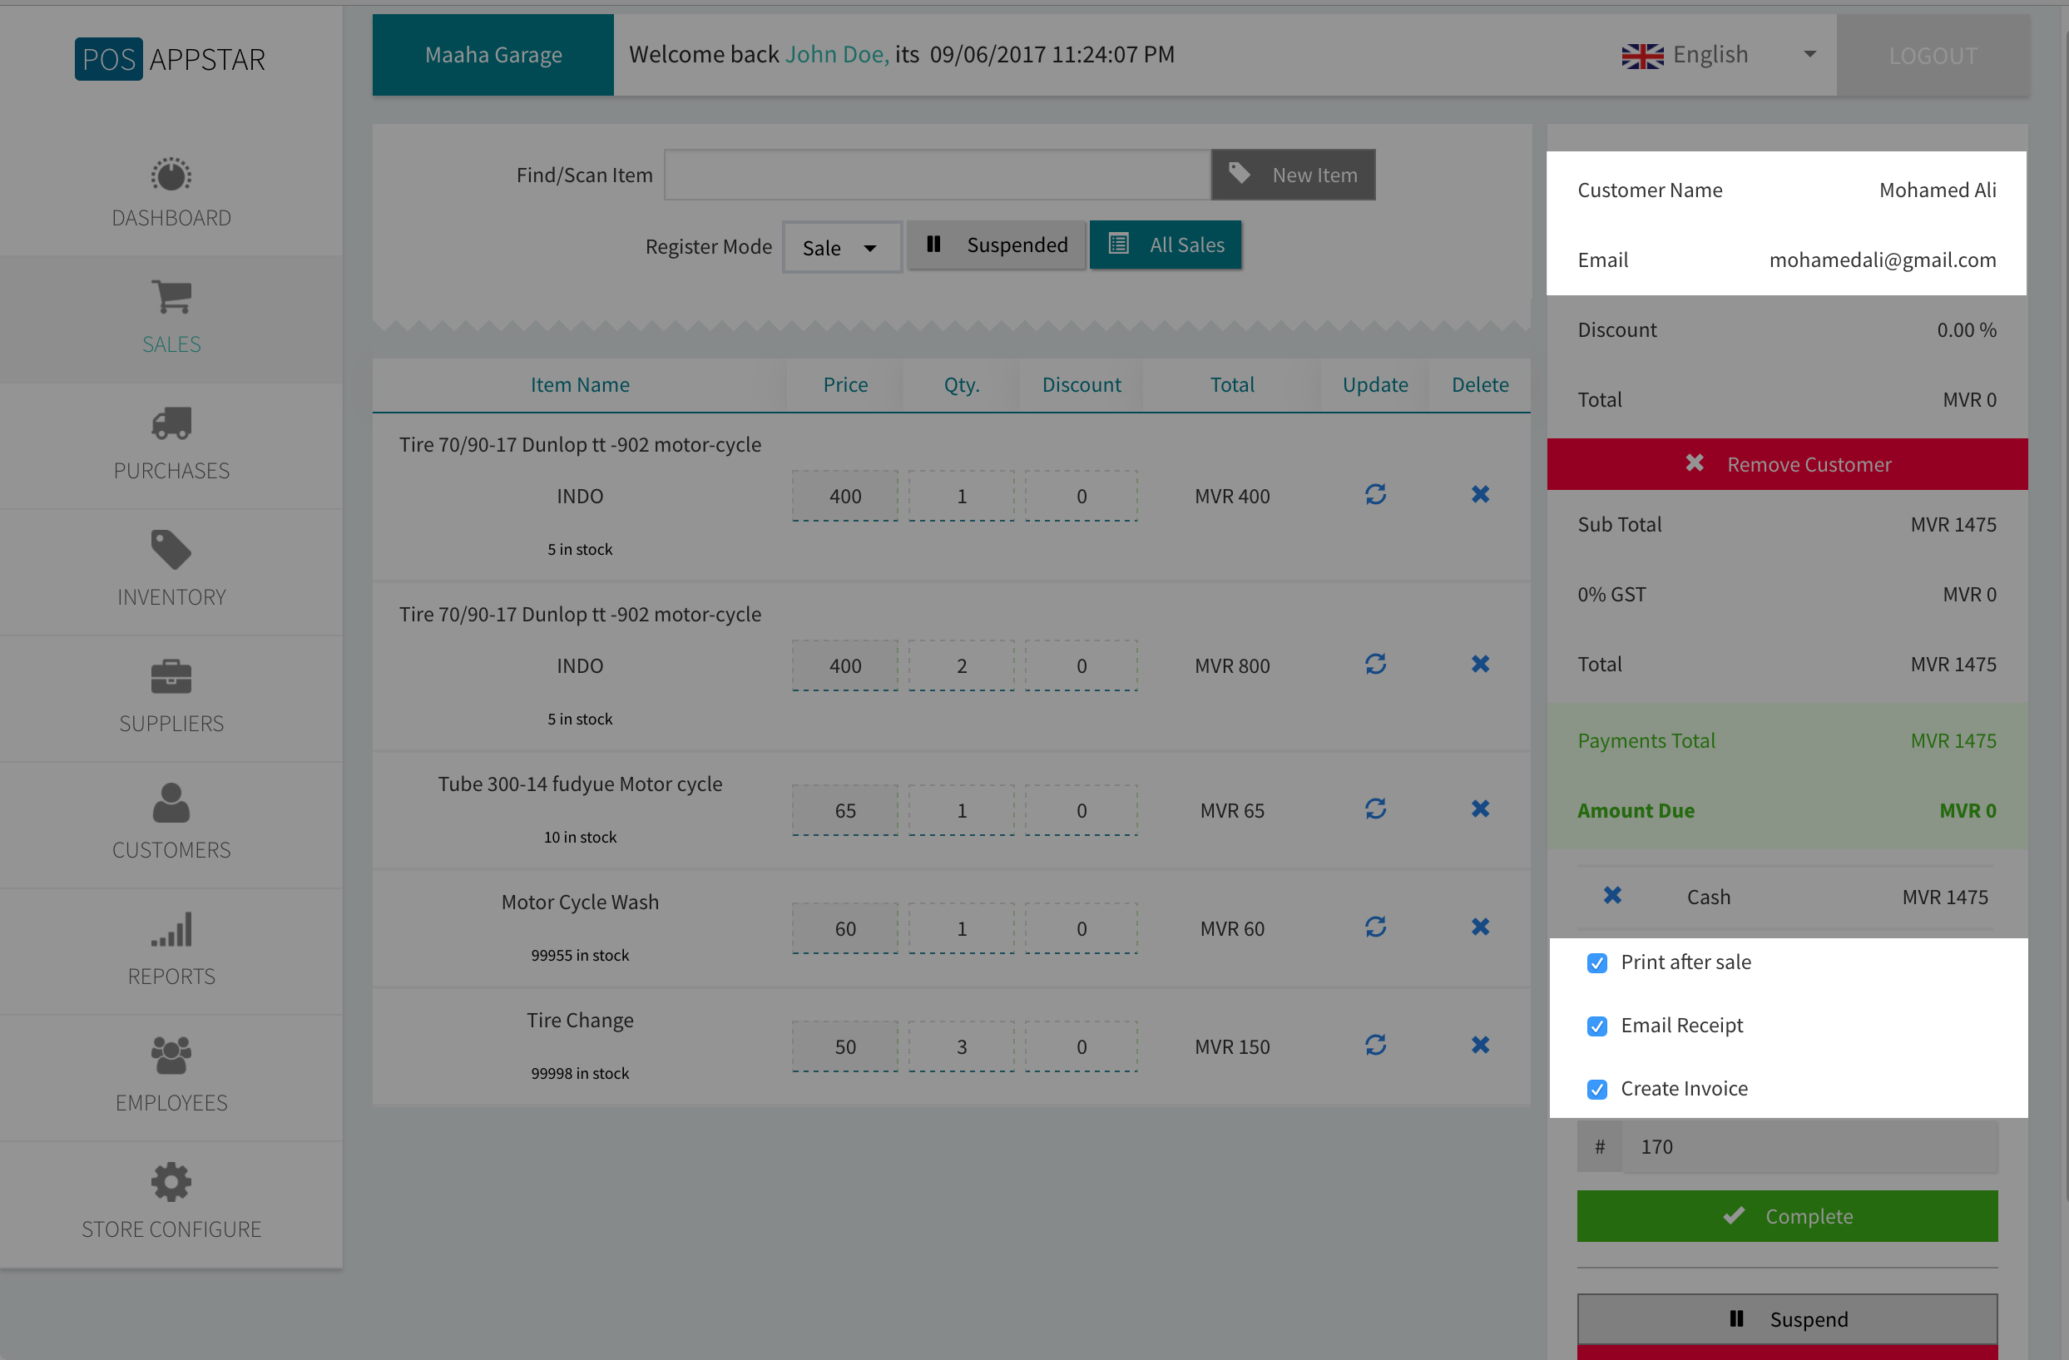Delete the Motor Cycle Wash item
2069x1360 pixels.
[1480, 927]
